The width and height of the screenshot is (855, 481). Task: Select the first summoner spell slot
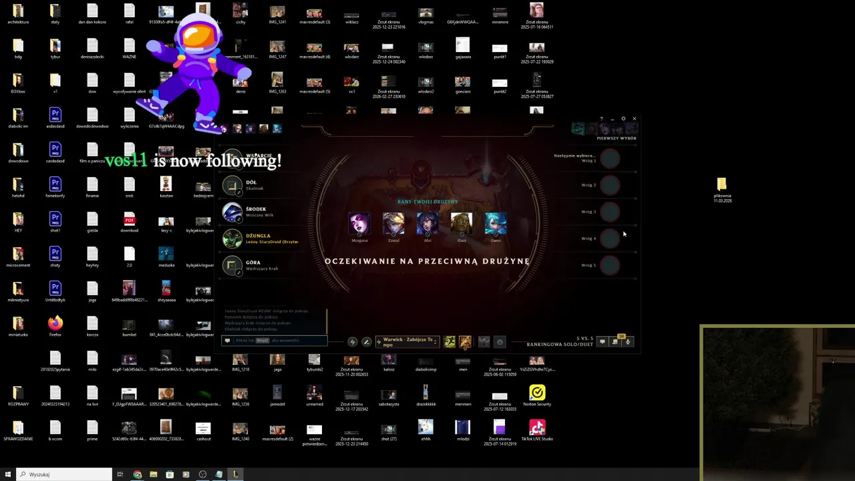pyautogui.click(x=450, y=342)
